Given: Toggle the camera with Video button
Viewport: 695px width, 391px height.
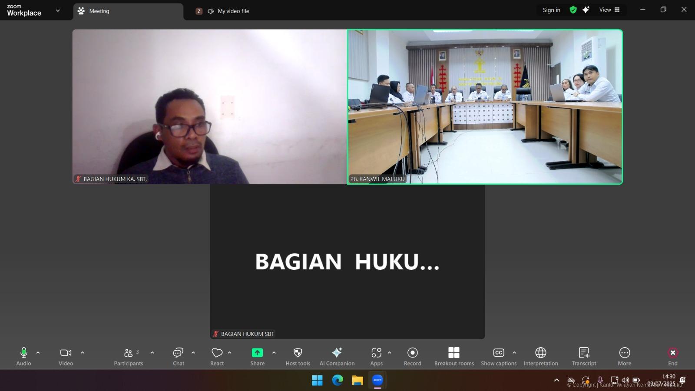Looking at the screenshot, I should (66, 353).
